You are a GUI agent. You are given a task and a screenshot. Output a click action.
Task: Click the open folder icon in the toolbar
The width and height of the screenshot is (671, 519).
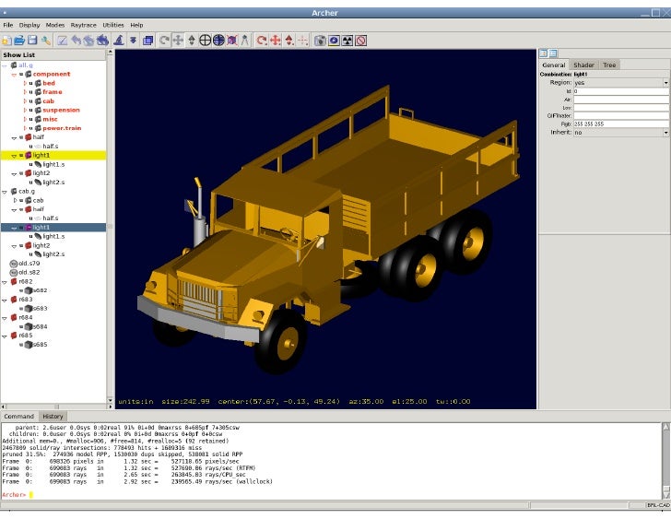point(18,41)
